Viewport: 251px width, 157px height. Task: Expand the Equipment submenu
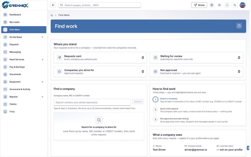tap(42, 82)
